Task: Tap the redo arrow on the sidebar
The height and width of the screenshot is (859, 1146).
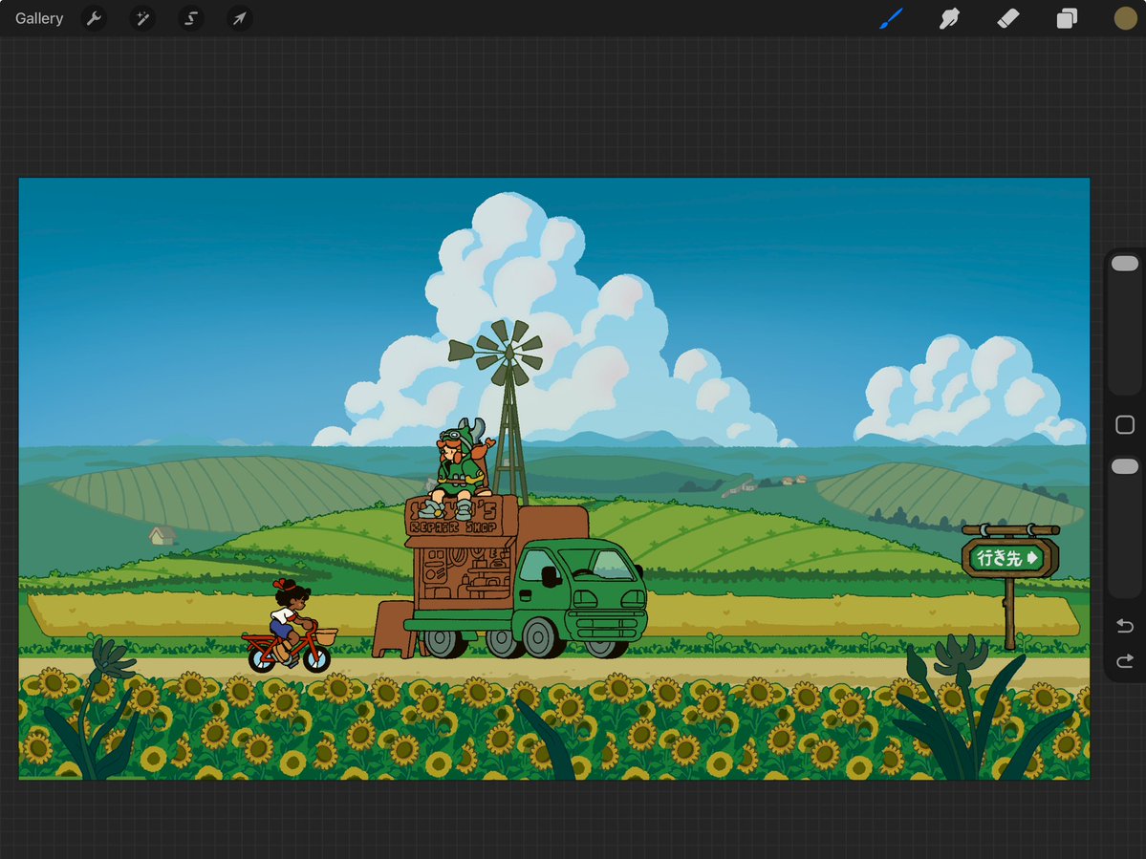Action: click(1124, 660)
